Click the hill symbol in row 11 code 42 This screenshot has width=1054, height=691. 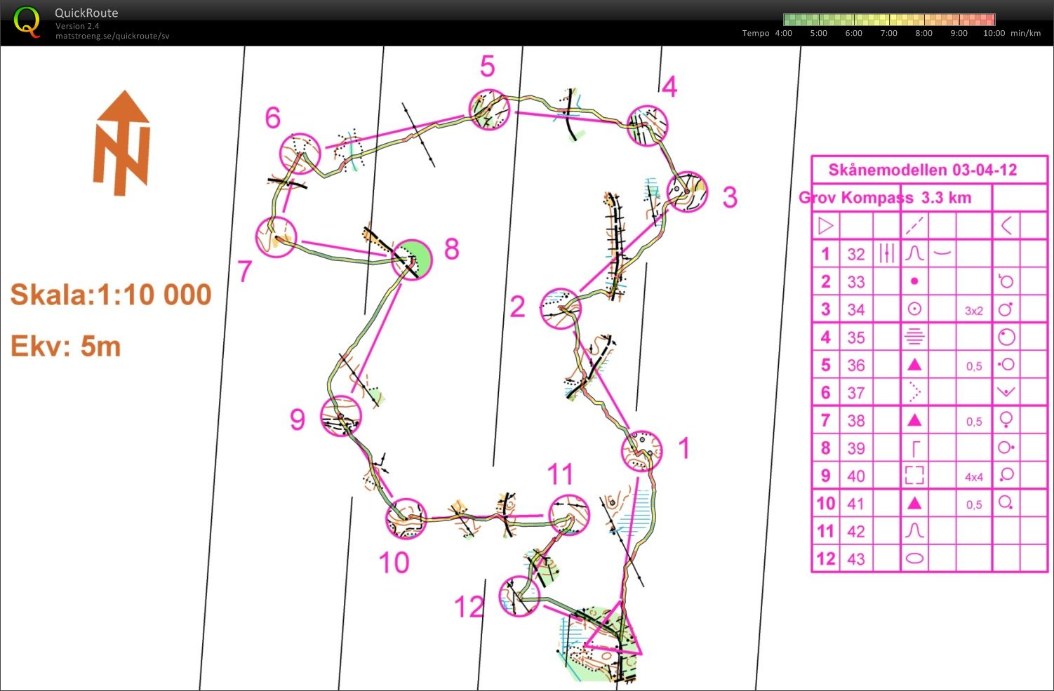click(x=914, y=530)
